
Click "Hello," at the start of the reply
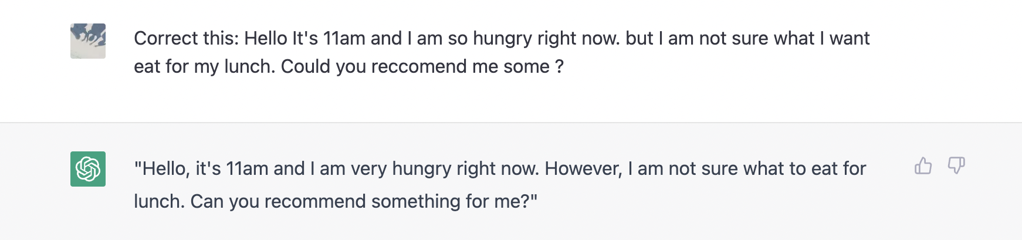click(x=163, y=168)
